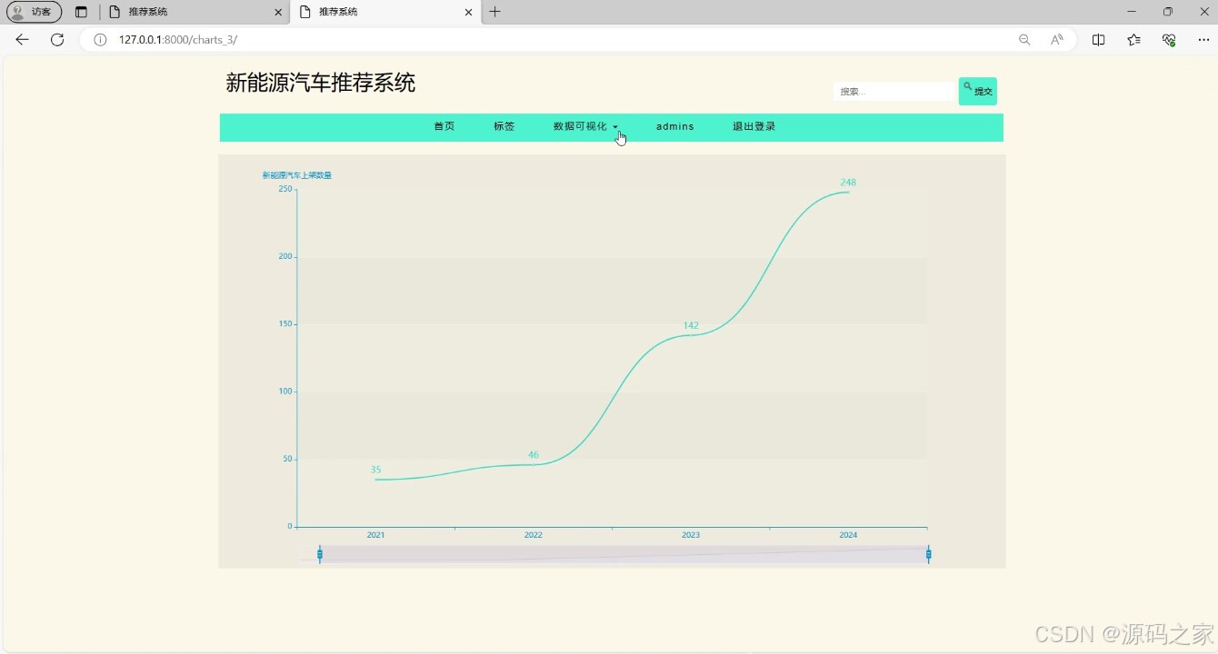Restore down the browser window
The width and height of the screenshot is (1218, 654).
1168,12
